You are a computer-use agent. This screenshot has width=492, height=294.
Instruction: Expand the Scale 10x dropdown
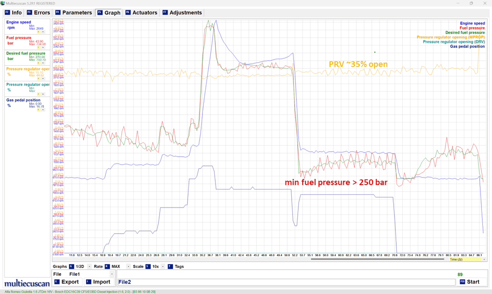pyautogui.click(x=163, y=266)
